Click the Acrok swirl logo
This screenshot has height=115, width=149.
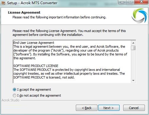point(139,16)
